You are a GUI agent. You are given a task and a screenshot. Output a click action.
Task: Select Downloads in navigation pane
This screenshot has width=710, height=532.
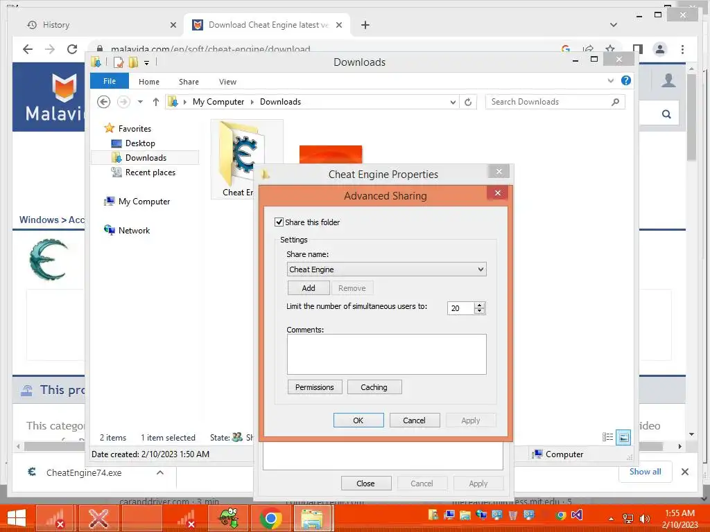click(x=145, y=157)
